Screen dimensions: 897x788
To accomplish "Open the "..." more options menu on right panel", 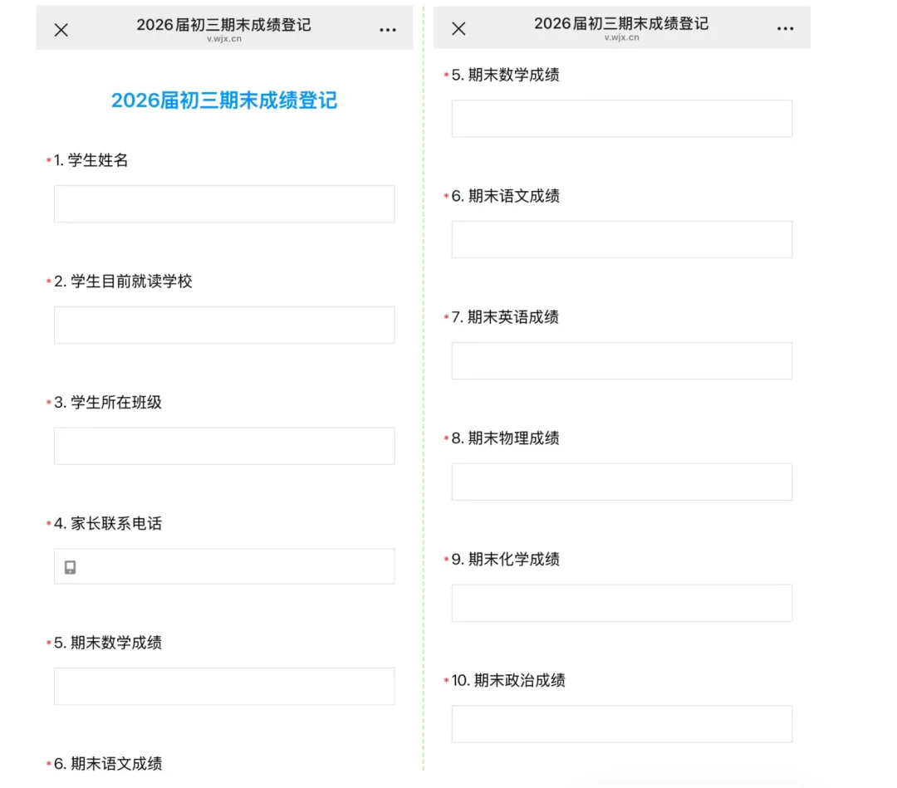I will pyautogui.click(x=785, y=27).
